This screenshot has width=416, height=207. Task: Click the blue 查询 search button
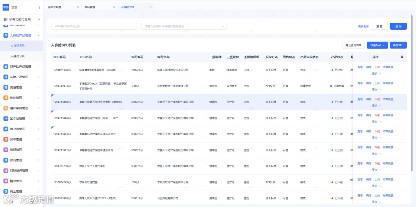coord(398,26)
